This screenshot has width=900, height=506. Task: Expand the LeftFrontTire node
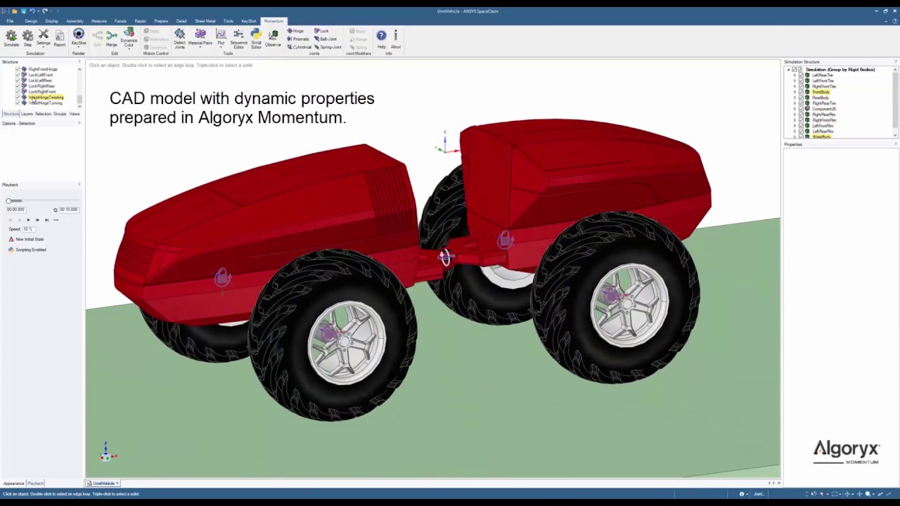click(795, 81)
